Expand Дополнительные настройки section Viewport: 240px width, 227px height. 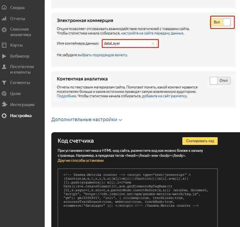tap(87, 120)
